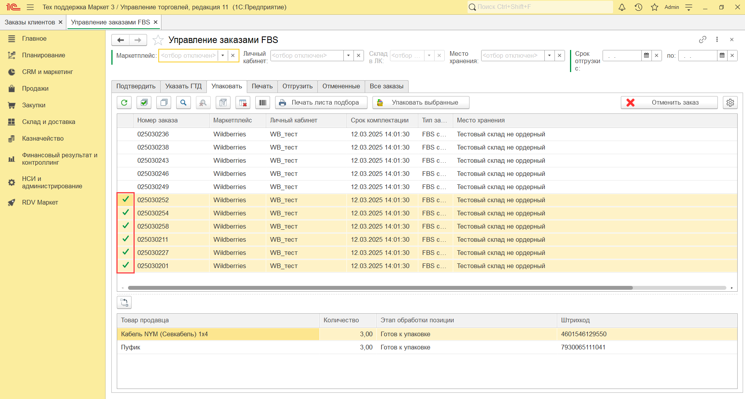Cancel search with the crossed magnifier icon

point(203,103)
